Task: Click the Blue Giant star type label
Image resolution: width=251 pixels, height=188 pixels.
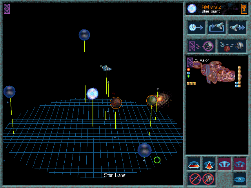Action: pyautogui.click(x=211, y=11)
